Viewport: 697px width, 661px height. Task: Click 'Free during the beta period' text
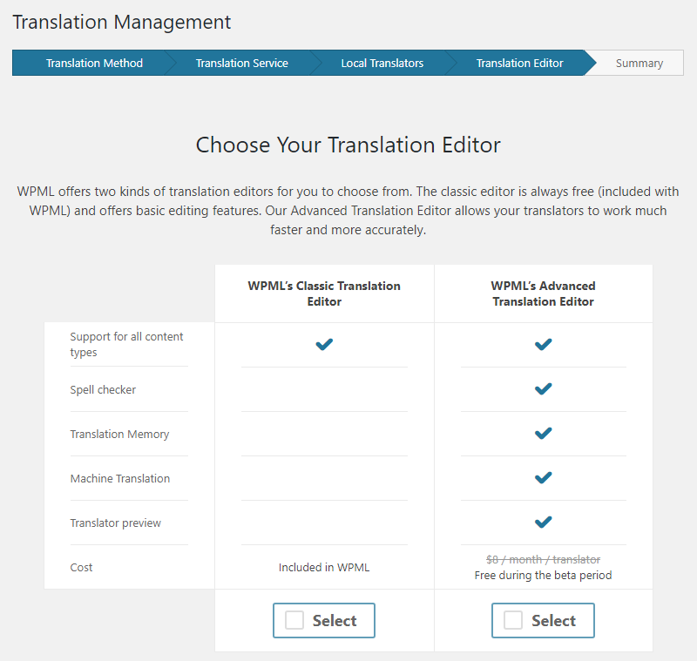[543, 576]
